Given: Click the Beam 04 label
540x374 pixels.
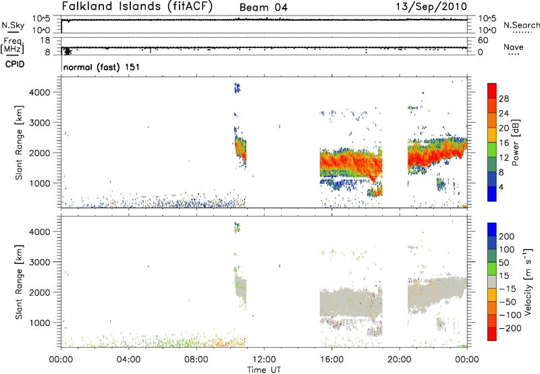Looking at the screenshot, I should (x=263, y=7).
